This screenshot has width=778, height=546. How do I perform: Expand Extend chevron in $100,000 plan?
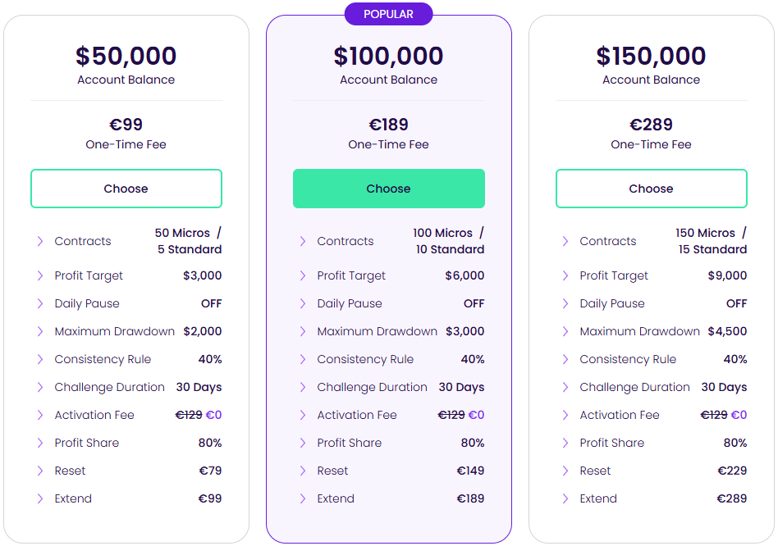pyautogui.click(x=303, y=498)
